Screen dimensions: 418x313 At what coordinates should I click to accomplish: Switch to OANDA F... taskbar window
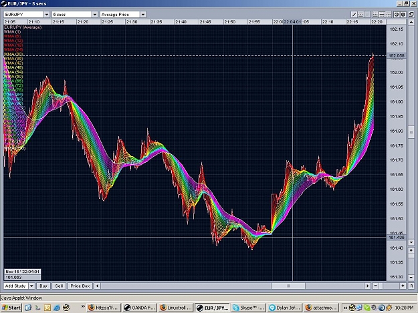click(140, 308)
